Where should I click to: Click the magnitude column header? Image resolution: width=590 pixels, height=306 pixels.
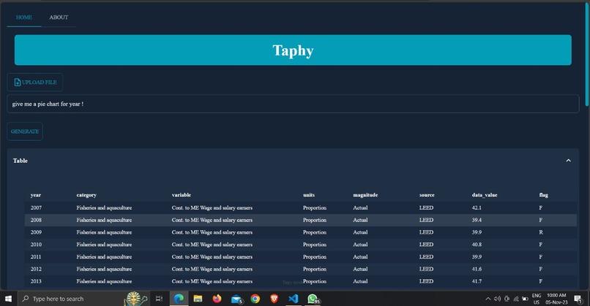coord(365,195)
